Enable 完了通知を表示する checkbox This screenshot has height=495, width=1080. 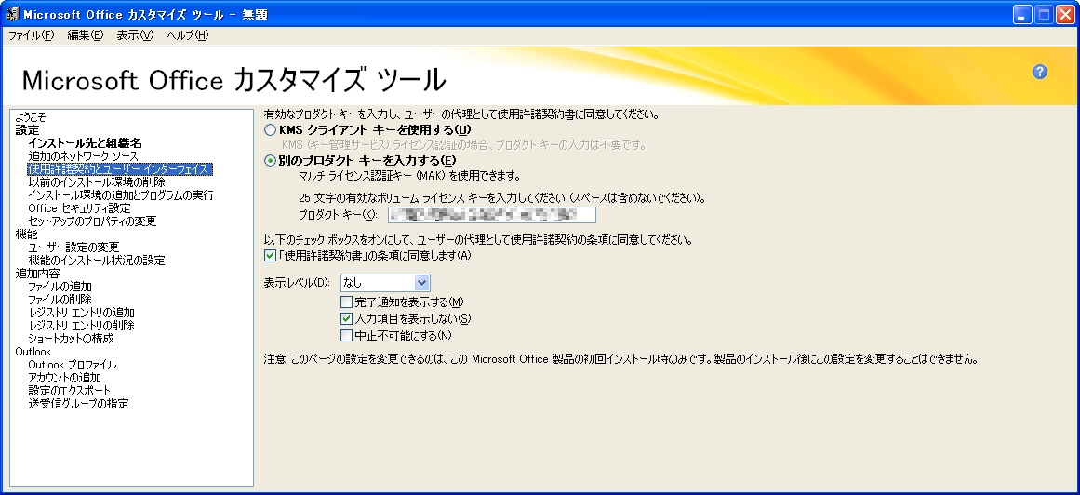coord(346,302)
